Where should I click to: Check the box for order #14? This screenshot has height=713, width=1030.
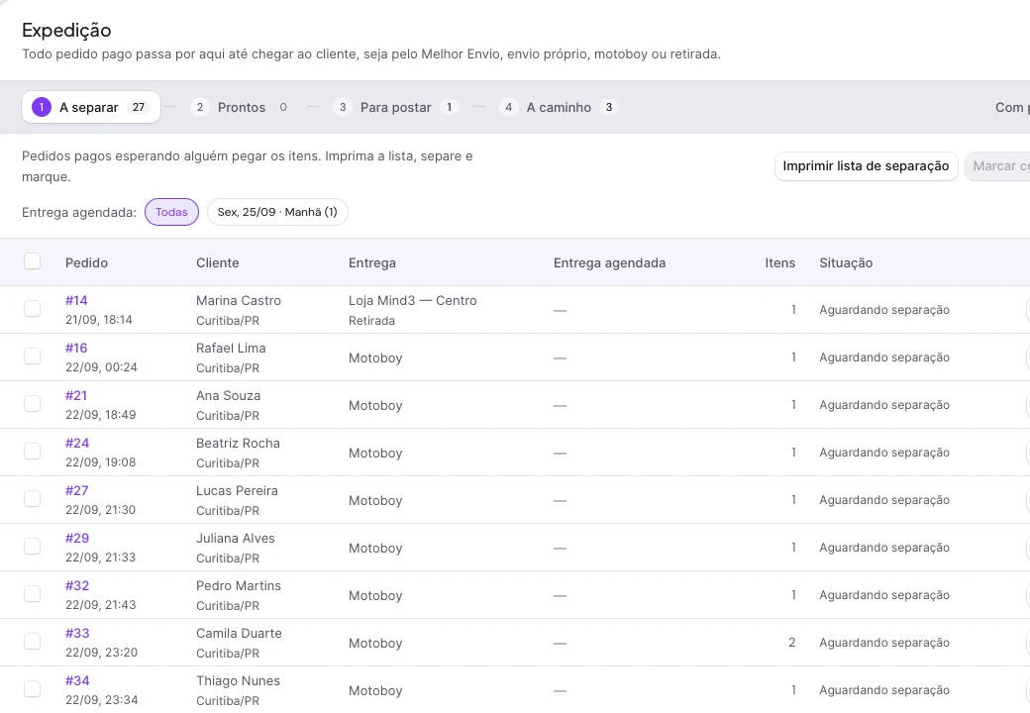coord(32,309)
